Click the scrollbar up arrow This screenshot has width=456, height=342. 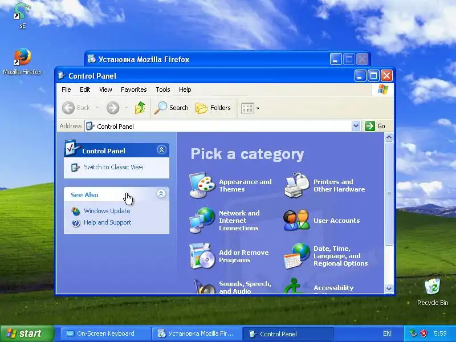pos(389,137)
